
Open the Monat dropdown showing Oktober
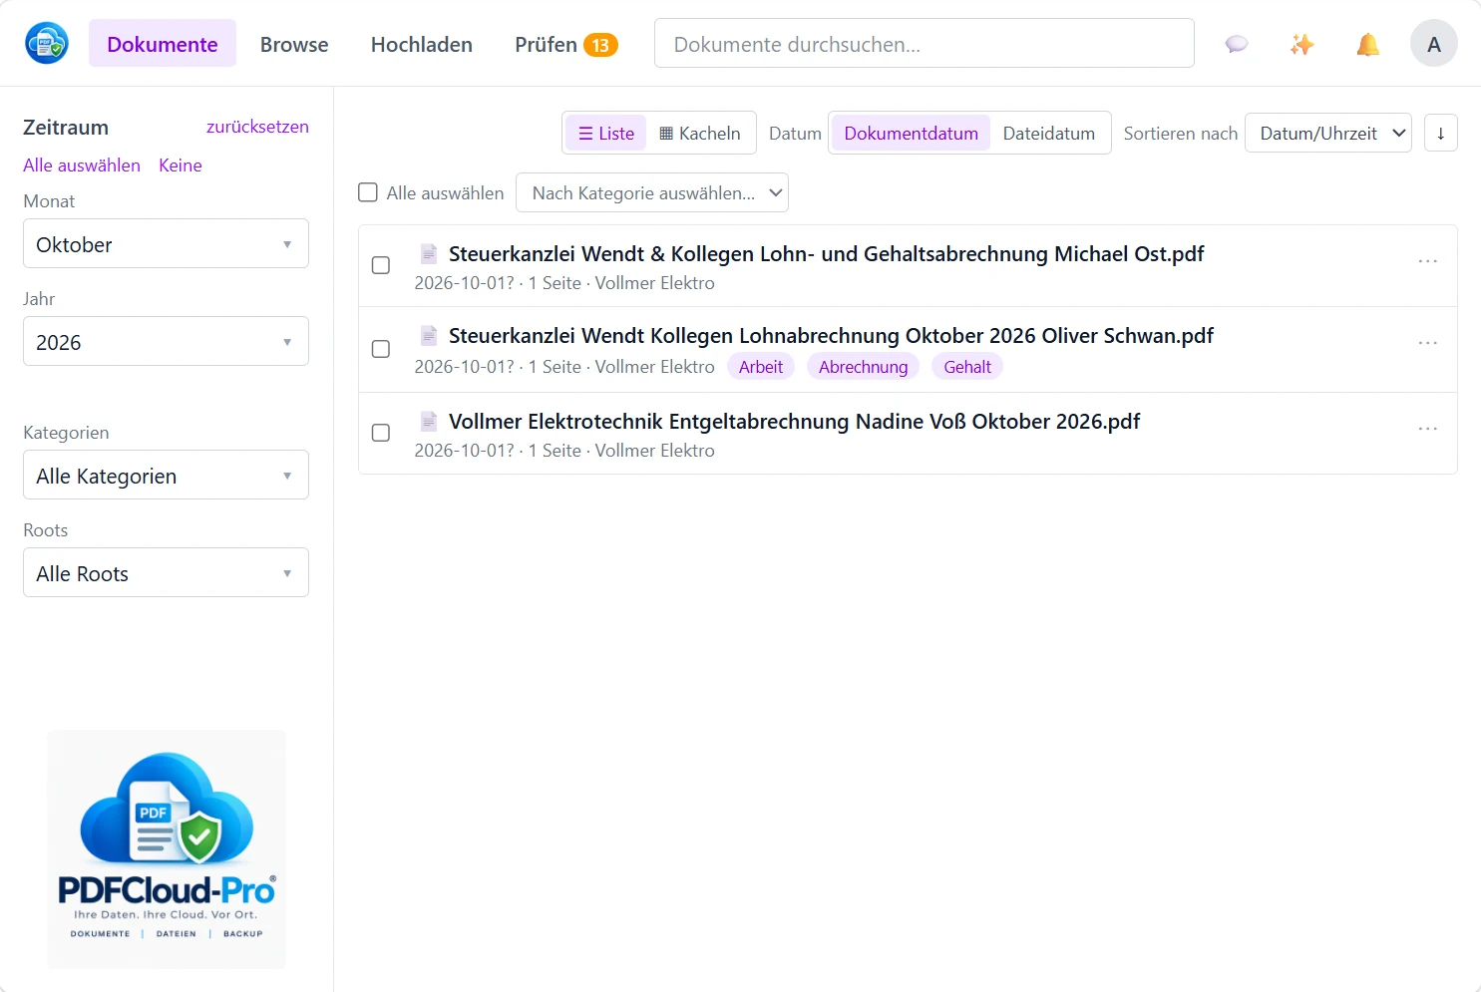coord(166,243)
